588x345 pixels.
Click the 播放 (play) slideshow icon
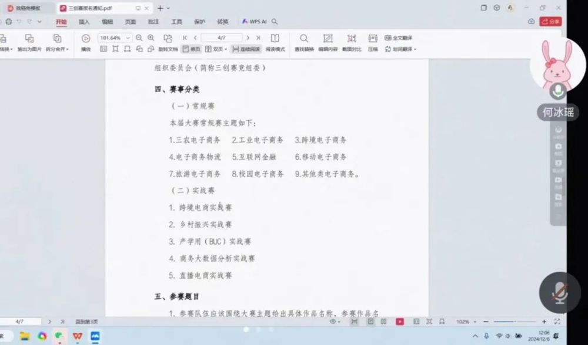(86, 39)
